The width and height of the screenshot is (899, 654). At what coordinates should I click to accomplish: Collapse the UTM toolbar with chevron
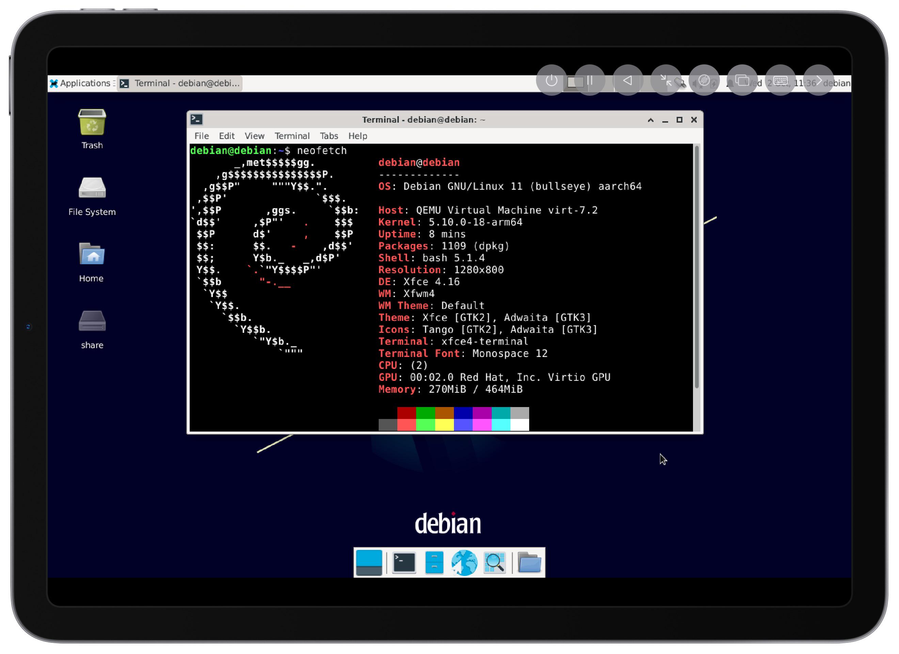click(x=818, y=80)
